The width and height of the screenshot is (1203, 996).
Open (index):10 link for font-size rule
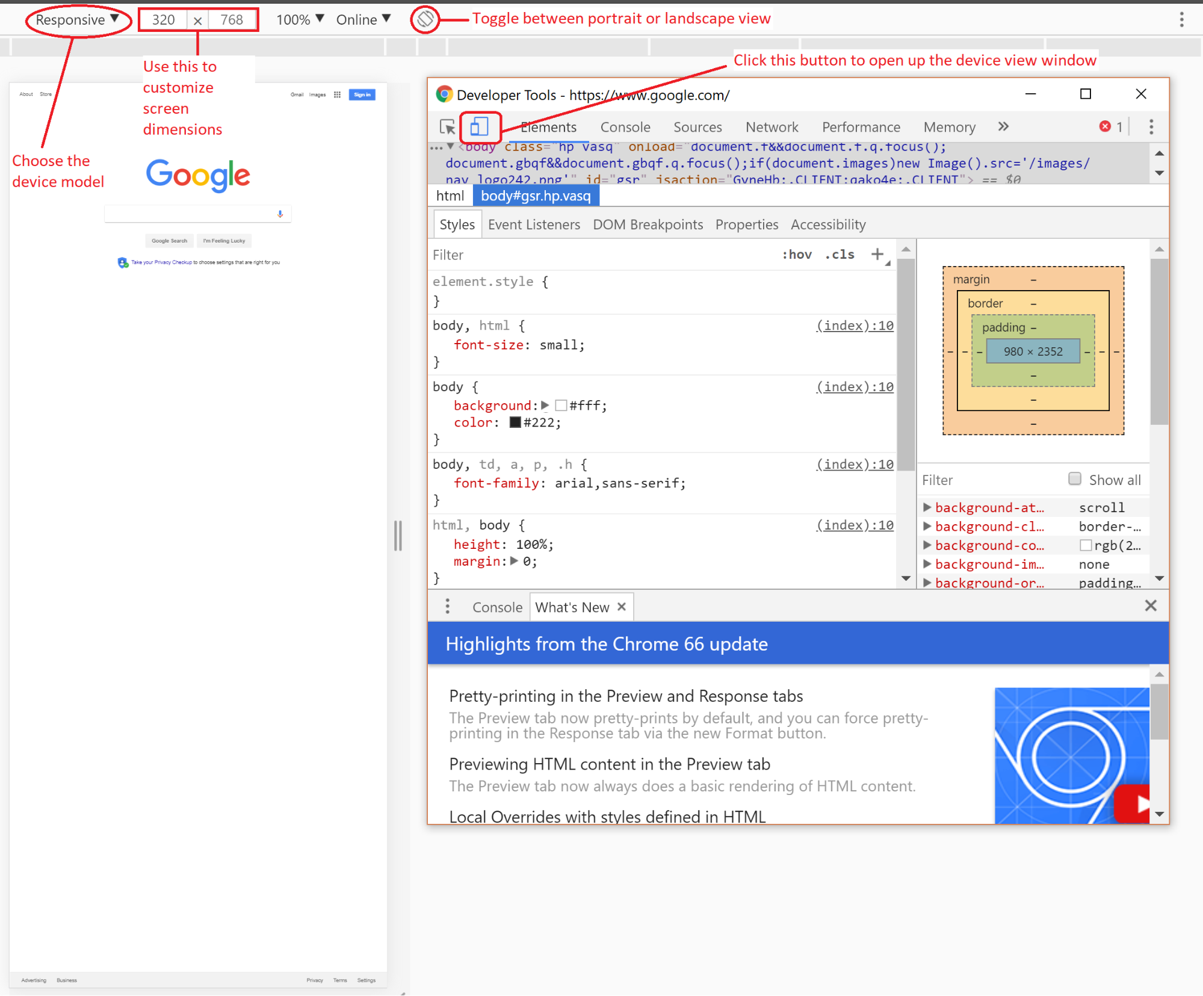point(855,326)
